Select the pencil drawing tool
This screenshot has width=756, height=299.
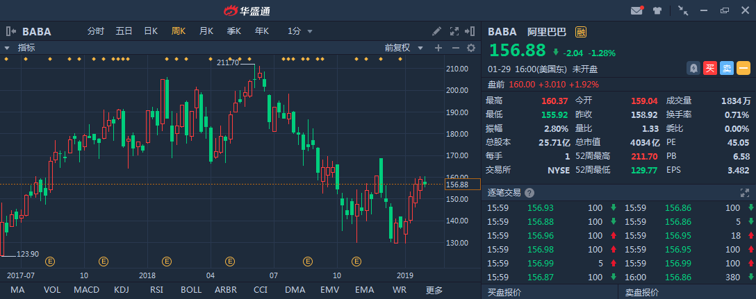coord(436,31)
